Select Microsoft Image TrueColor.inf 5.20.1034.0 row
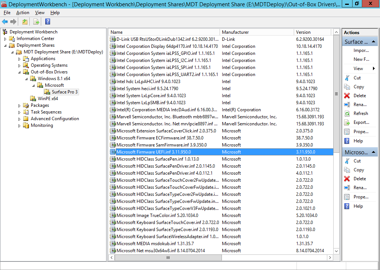 pos(221,215)
